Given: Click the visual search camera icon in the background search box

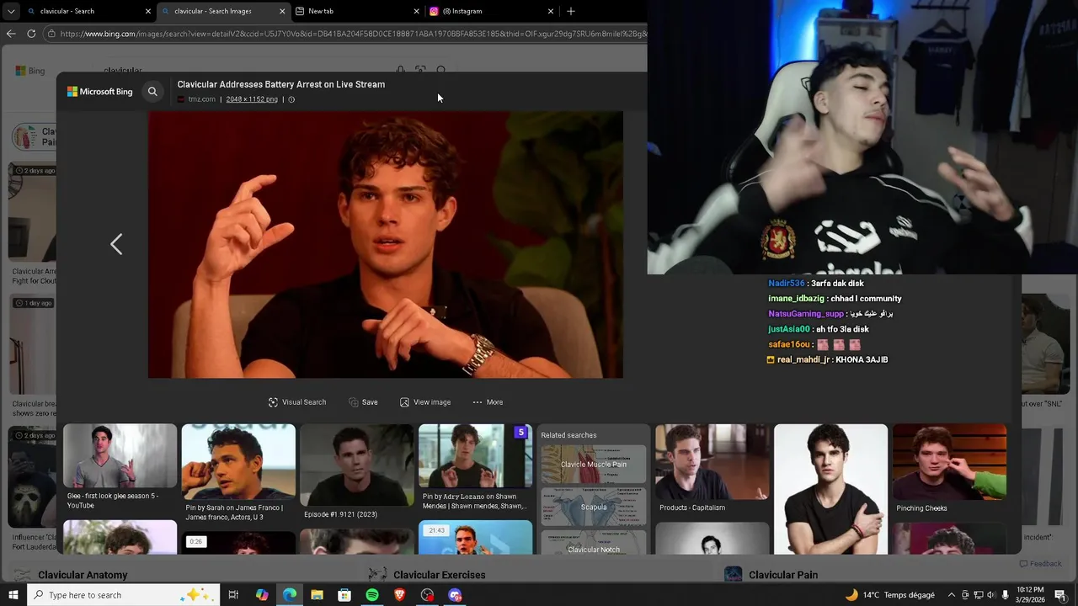Looking at the screenshot, I should coord(420,71).
